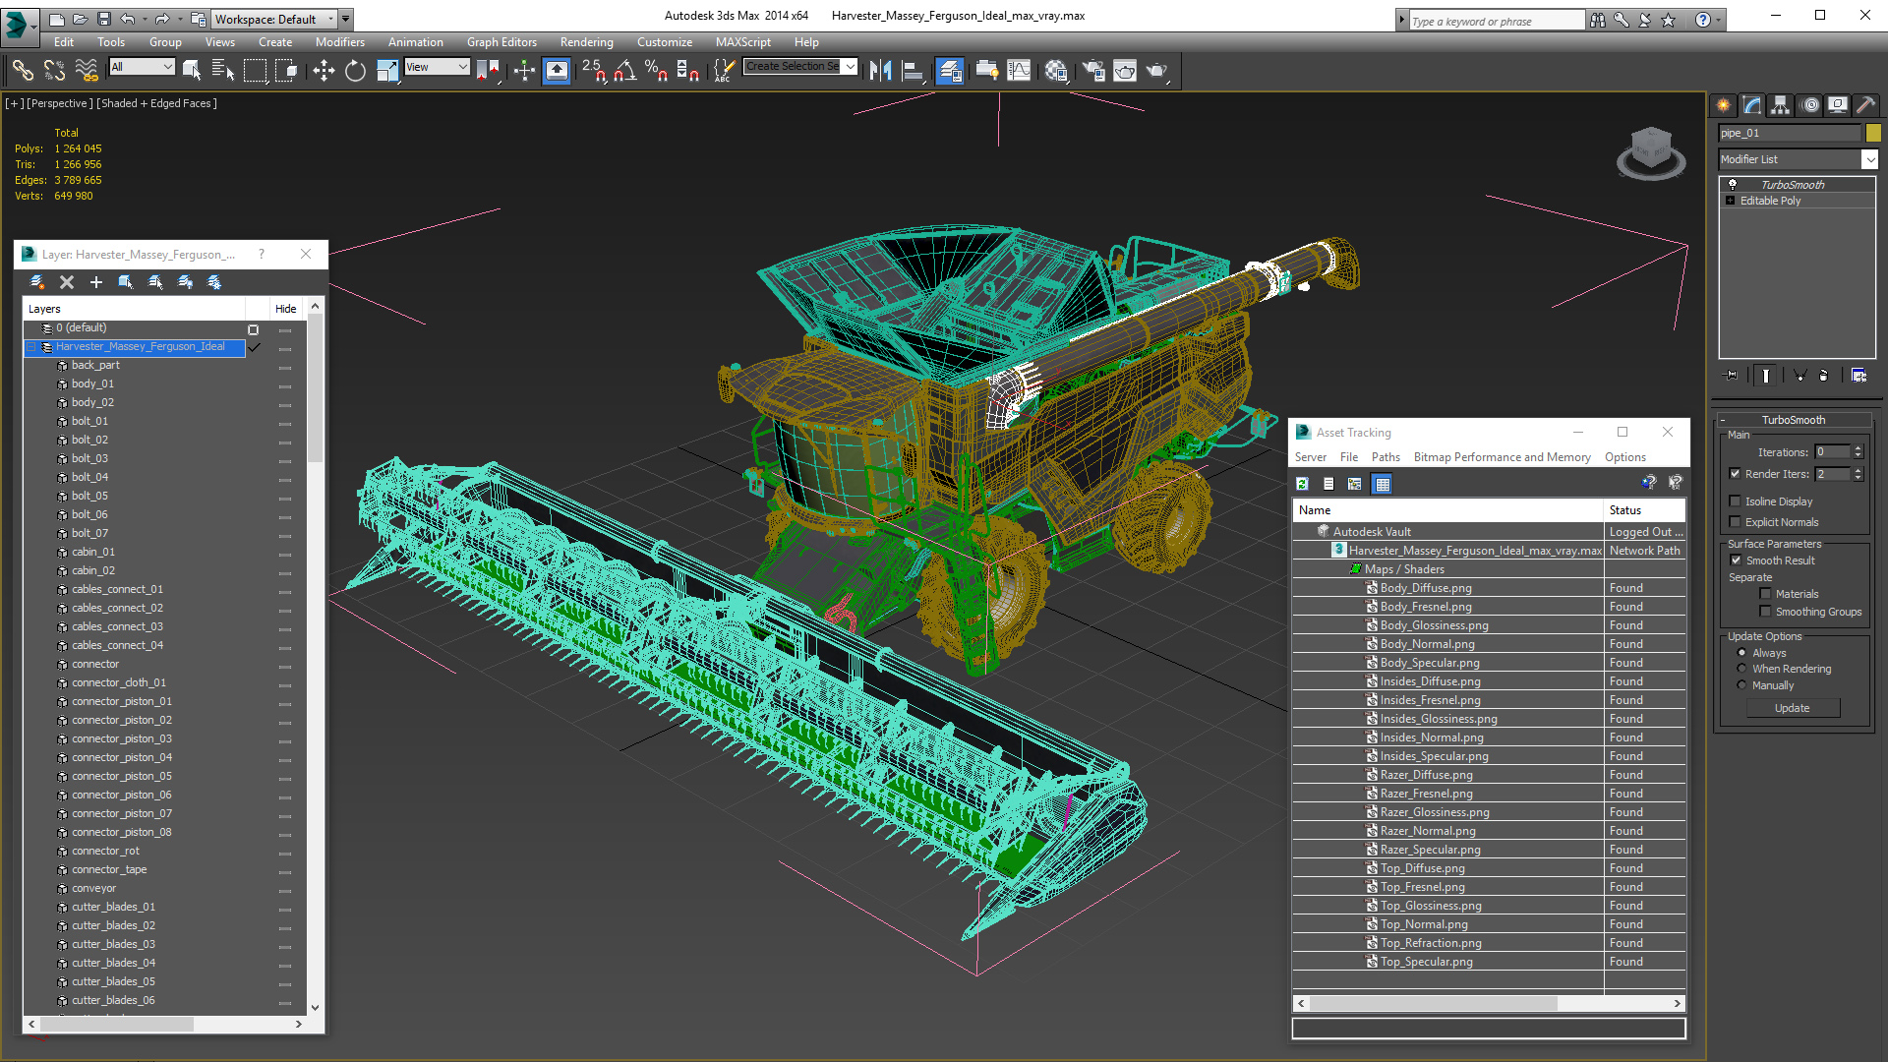Enable Isoline Display checkbox
Screen dimensions: 1888x1062
point(1735,501)
